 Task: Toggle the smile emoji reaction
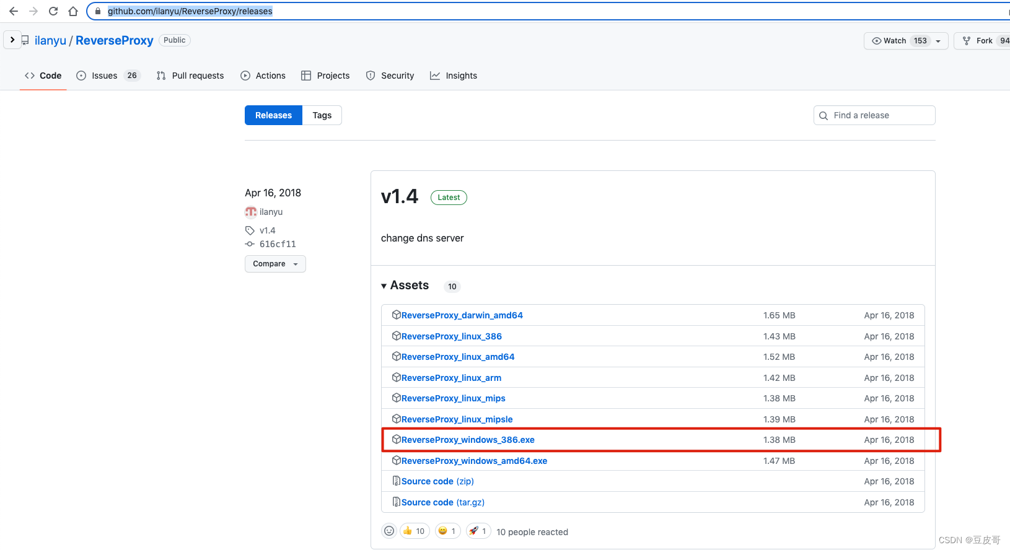(x=448, y=531)
